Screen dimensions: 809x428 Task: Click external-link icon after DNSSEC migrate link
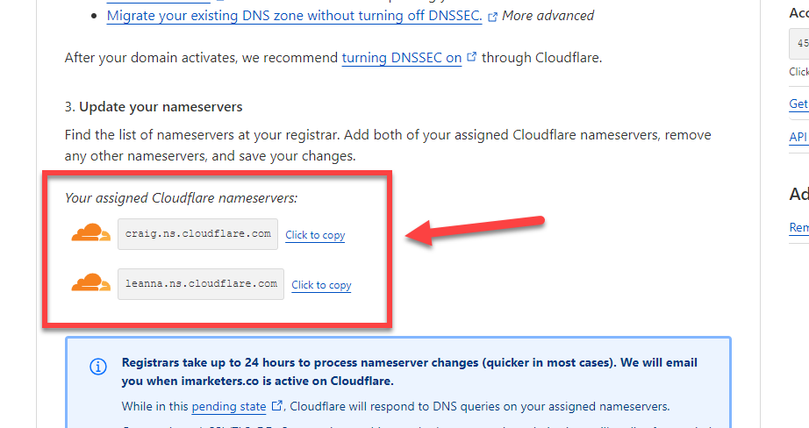(492, 17)
